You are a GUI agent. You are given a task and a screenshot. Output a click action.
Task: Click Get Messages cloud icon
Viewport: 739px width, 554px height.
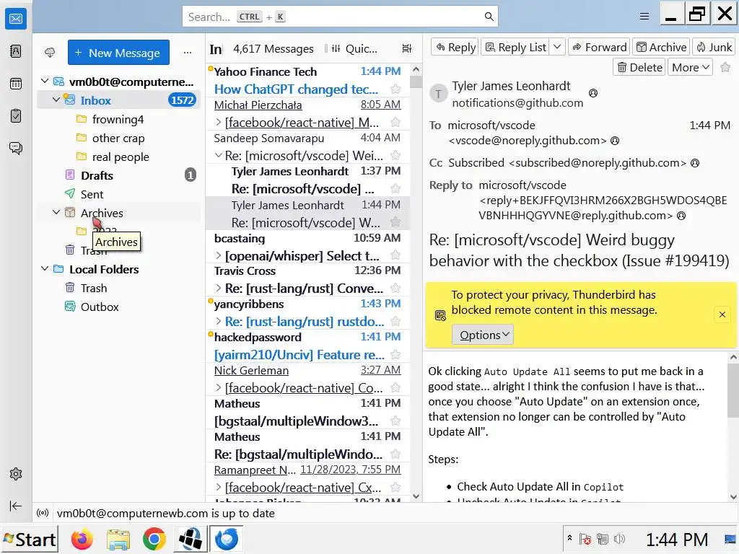(x=50, y=52)
